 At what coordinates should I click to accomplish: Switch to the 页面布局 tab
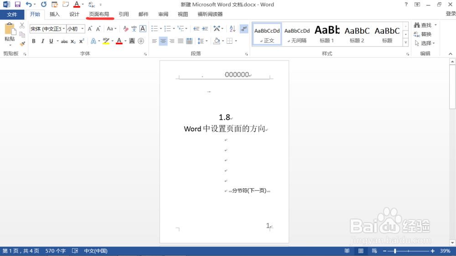[99, 14]
